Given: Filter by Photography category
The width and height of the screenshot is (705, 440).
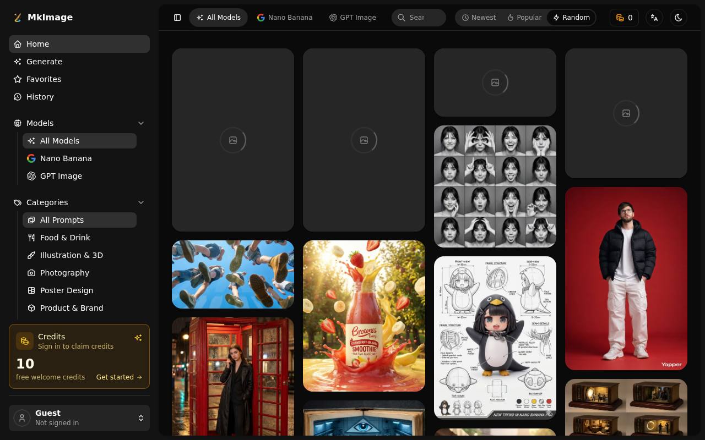Looking at the screenshot, I should (x=79, y=273).
